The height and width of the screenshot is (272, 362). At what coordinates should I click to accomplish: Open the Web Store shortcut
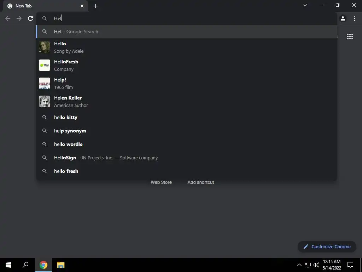[161, 182]
